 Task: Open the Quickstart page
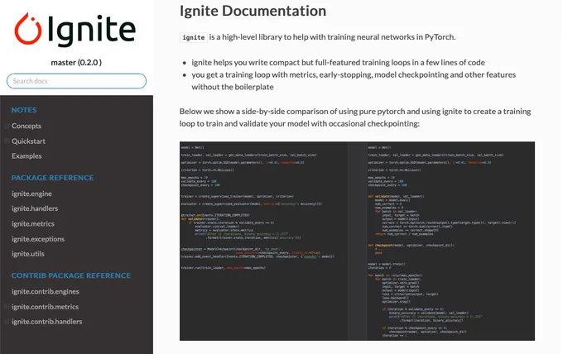[28, 141]
